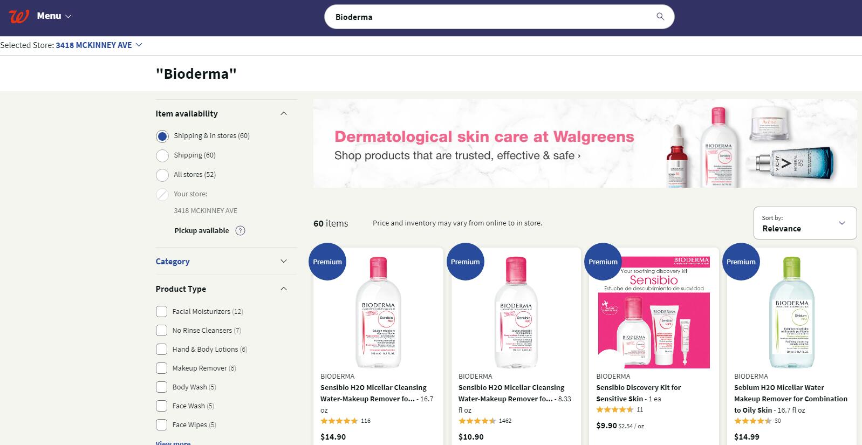Click the search magnifier icon
Viewport: 862px width, 445px height.
click(x=660, y=17)
